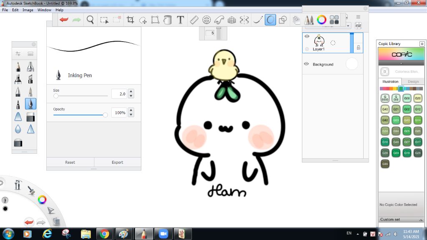427x240 pixels.
Task: Select the Steady Stroke tool
Action: tap(257, 20)
